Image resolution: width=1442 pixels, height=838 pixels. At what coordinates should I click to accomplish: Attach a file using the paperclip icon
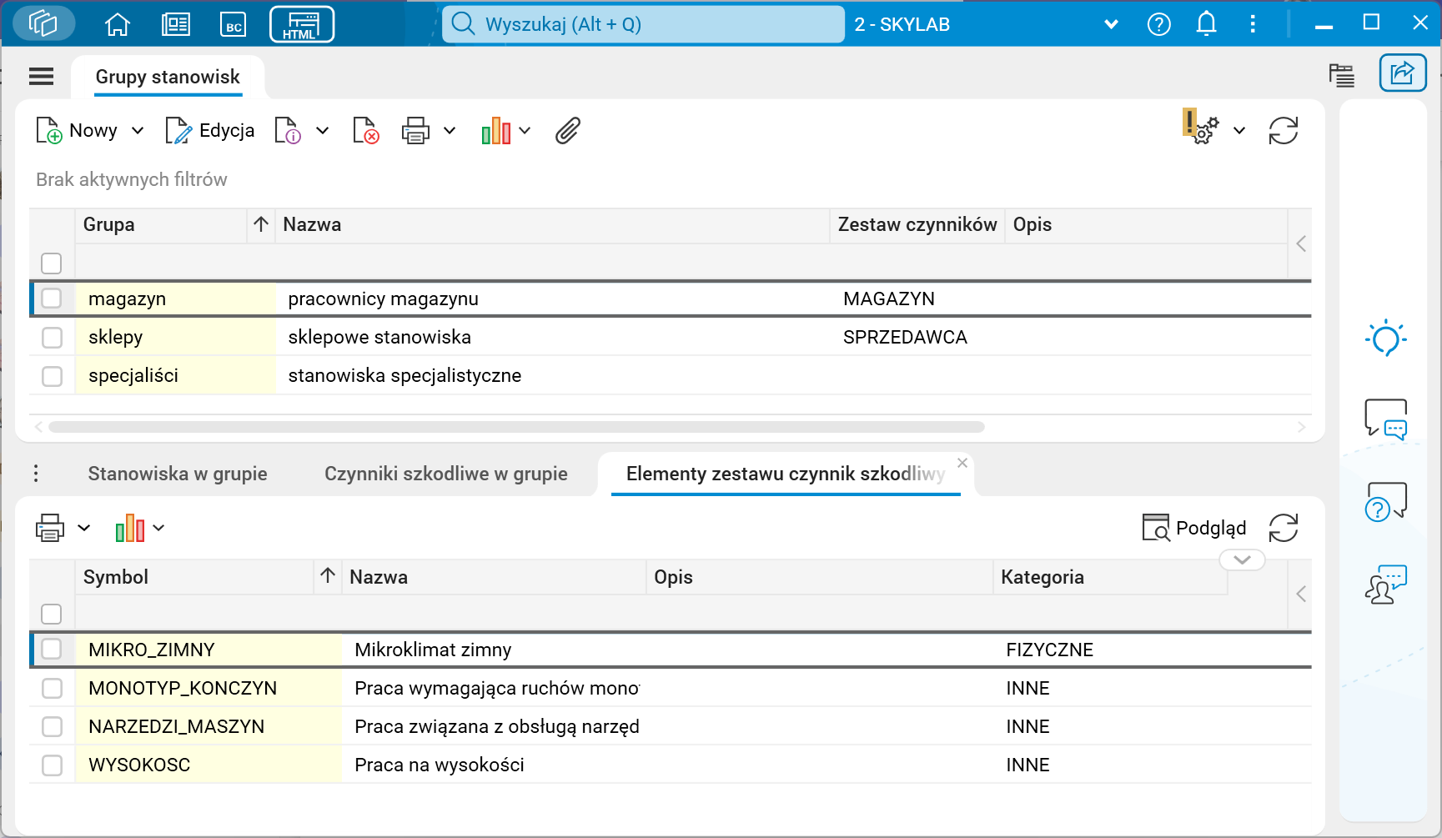567,130
